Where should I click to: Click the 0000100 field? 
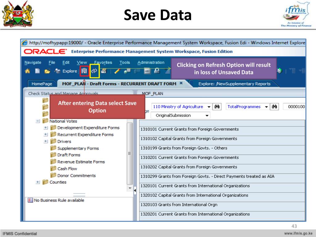click(294, 106)
